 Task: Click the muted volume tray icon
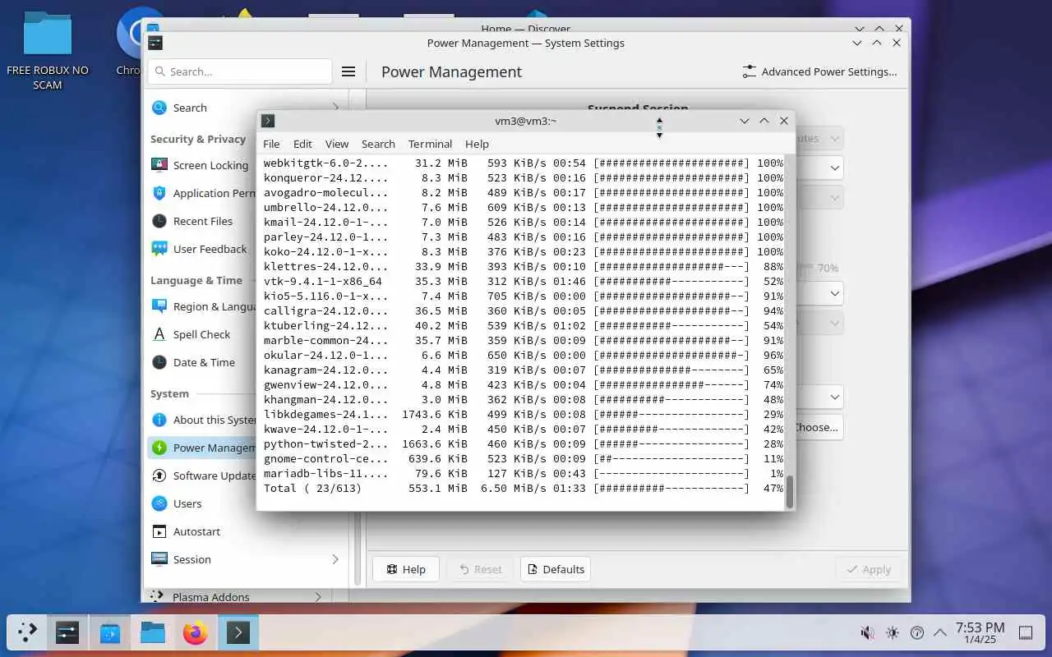867,632
